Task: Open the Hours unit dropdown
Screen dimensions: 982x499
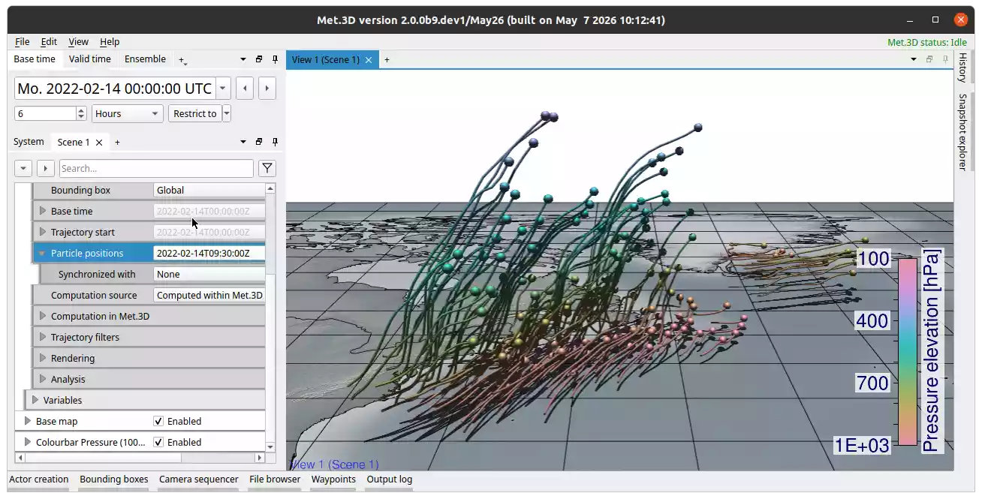Action: click(127, 114)
